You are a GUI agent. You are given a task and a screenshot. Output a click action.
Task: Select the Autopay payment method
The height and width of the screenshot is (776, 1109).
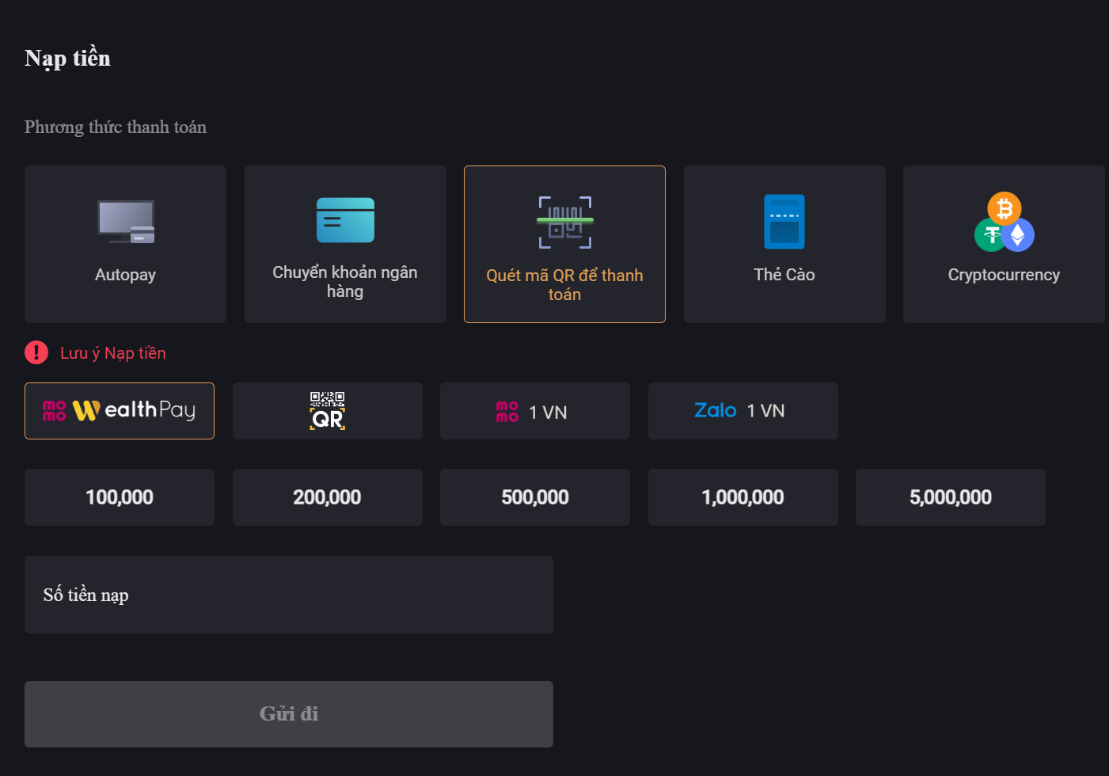tap(125, 244)
